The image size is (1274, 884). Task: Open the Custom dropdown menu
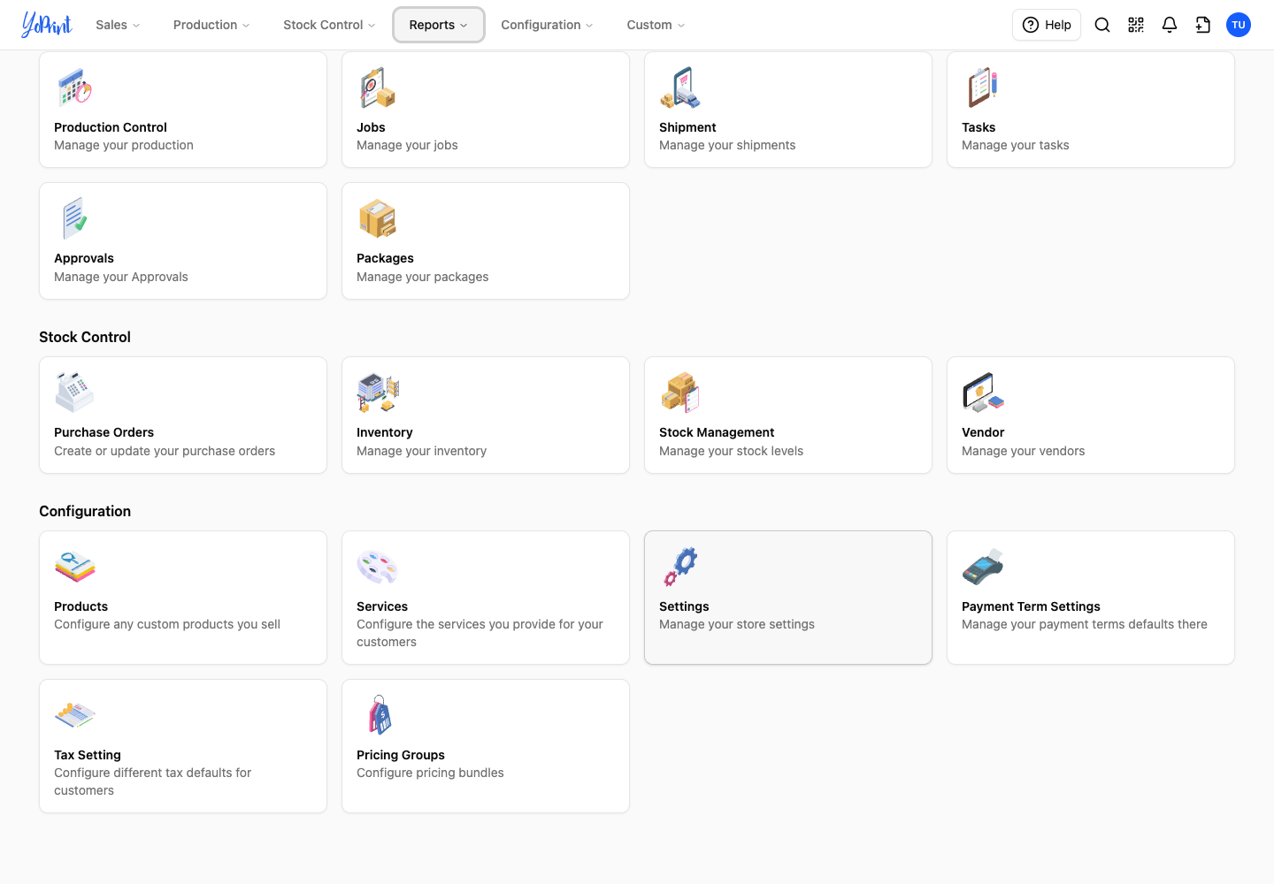click(x=656, y=25)
